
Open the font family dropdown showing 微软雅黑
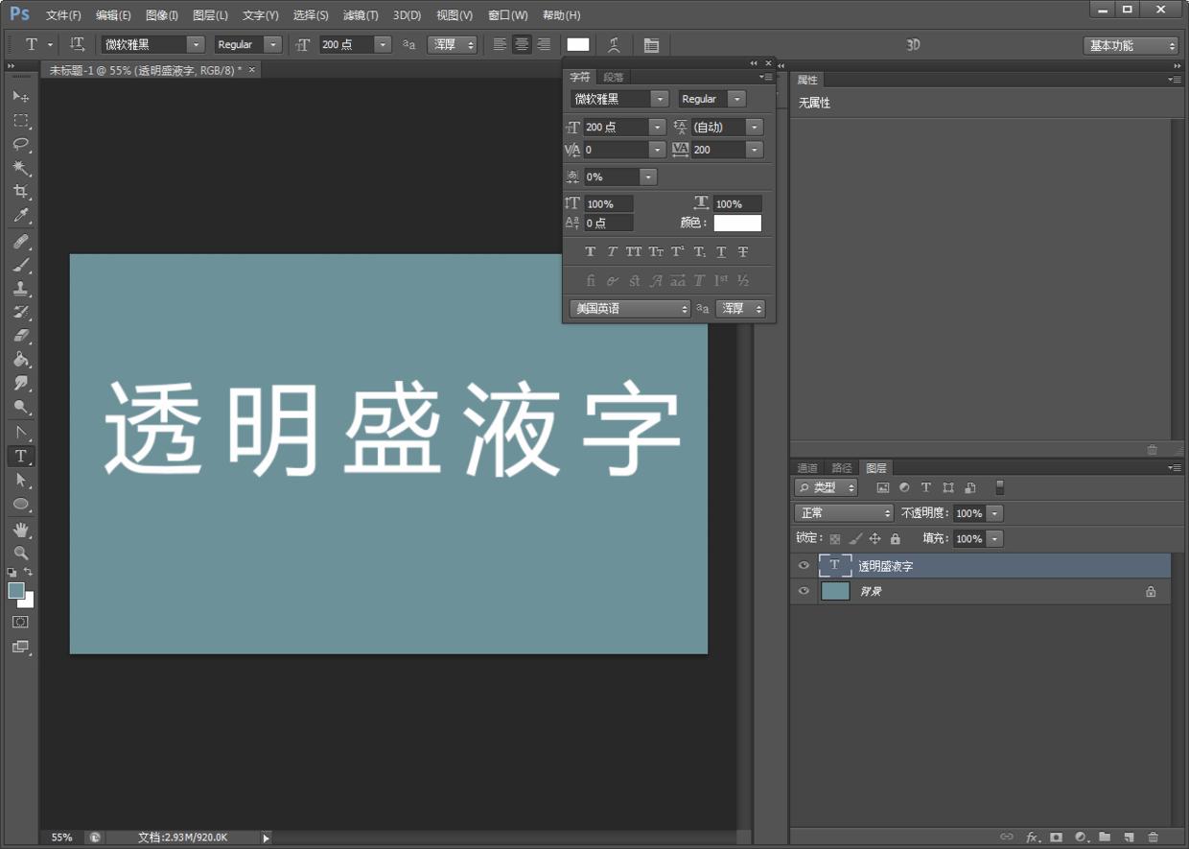(x=660, y=98)
